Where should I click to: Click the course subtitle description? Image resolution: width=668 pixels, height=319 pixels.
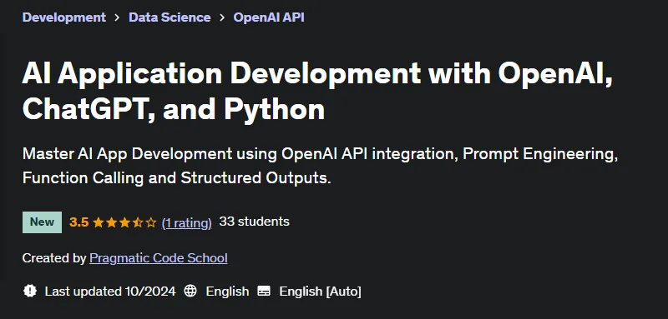[x=320, y=166]
